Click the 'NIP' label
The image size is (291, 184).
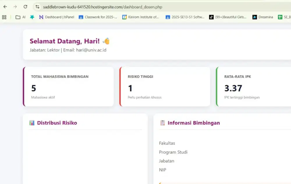coord(163,170)
